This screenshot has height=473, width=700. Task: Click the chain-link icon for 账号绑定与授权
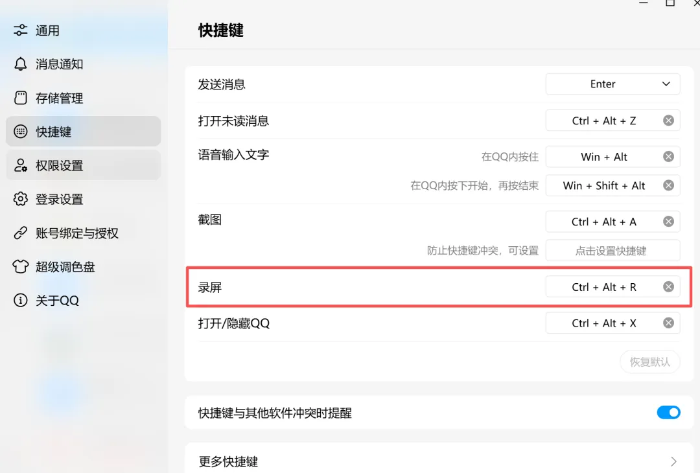[x=21, y=233]
